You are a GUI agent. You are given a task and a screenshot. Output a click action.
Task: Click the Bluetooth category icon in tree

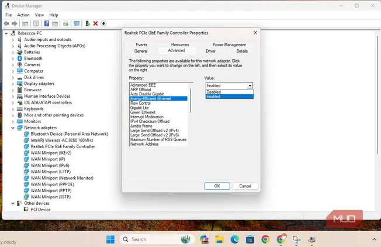(20, 59)
